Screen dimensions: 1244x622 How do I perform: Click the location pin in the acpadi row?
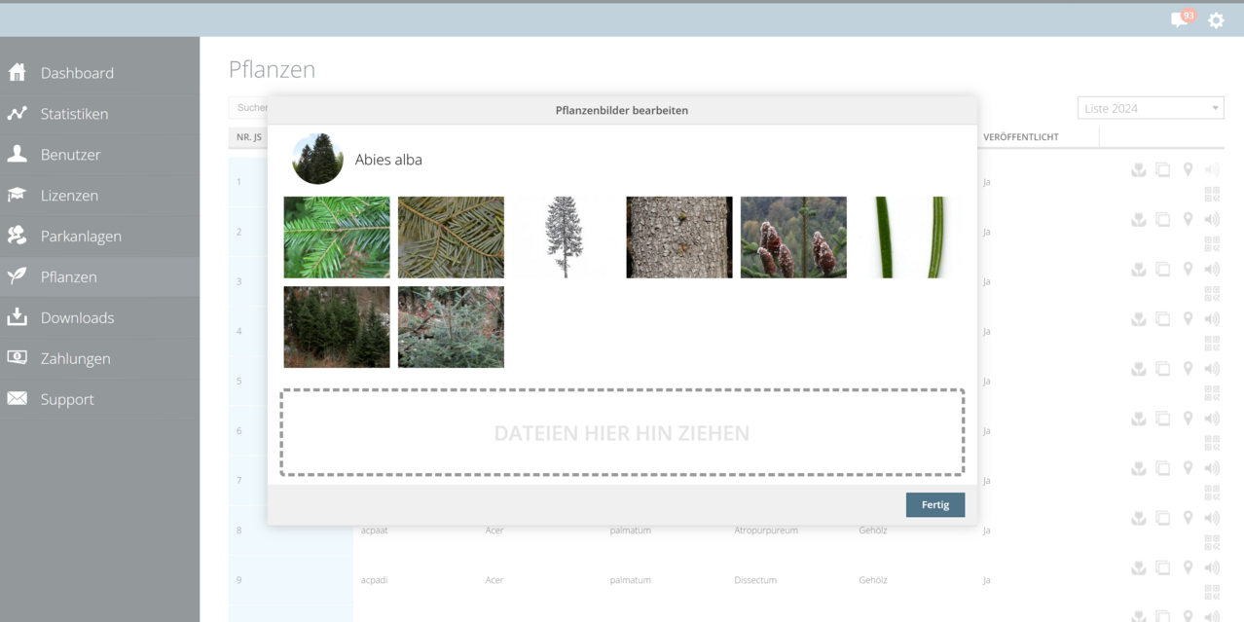coord(1188,567)
